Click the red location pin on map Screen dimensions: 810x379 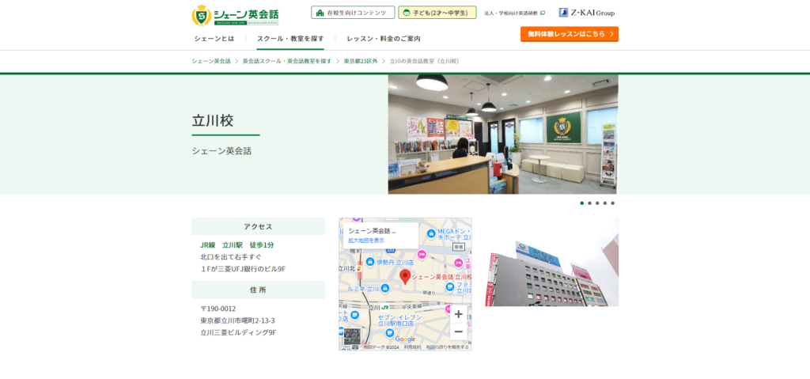pos(406,277)
